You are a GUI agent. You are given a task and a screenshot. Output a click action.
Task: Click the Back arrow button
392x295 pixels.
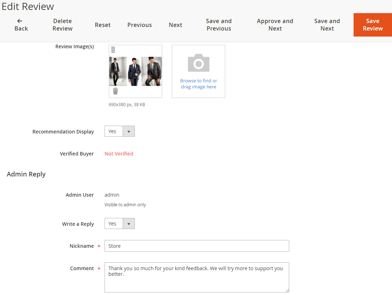click(21, 25)
